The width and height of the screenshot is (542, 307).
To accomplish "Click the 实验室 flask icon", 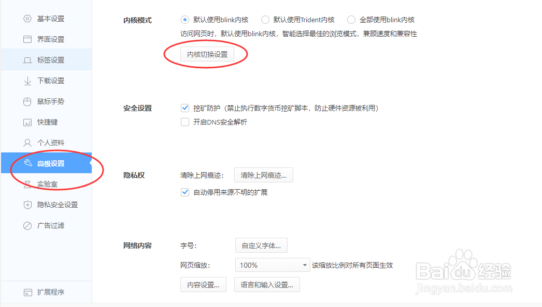I will pyautogui.click(x=27, y=184).
